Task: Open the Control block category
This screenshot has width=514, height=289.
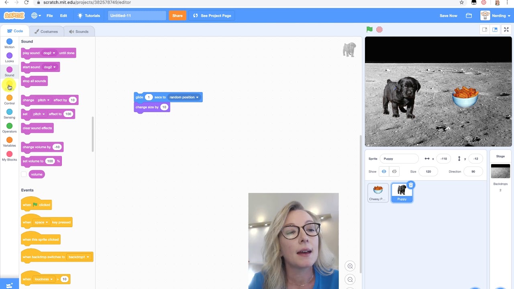Action: pos(9,100)
